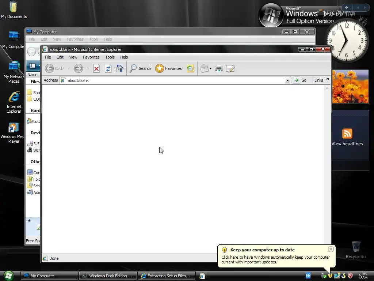The image size is (374, 281).
Task: Stop page loading with the red X icon
Action: pyautogui.click(x=96, y=68)
